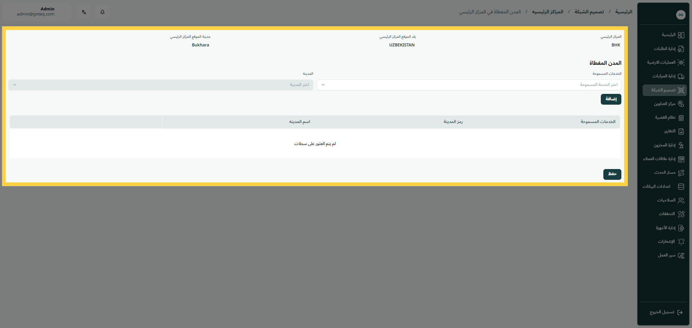This screenshot has width=692, height=328.
Task: Open إدارة علاقات العملاء icon
Action: point(681,159)
